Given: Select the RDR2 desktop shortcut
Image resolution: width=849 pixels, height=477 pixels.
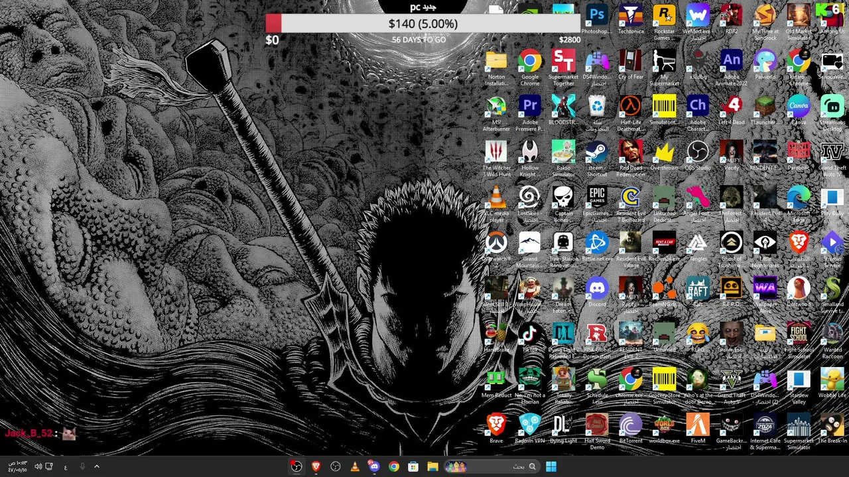Looking at the screenshot, I should coord(732,20).
